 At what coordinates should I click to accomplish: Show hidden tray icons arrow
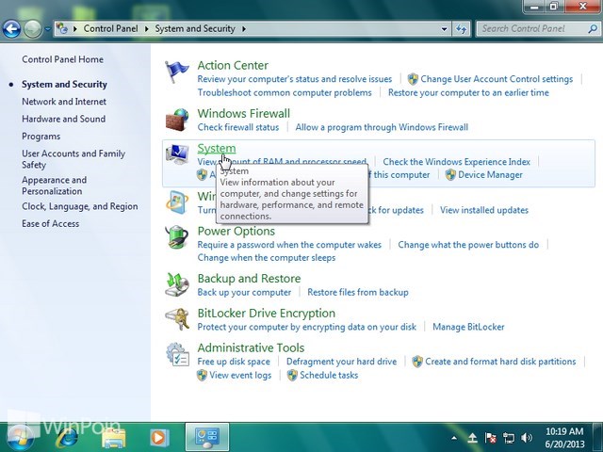click(454, 437)
